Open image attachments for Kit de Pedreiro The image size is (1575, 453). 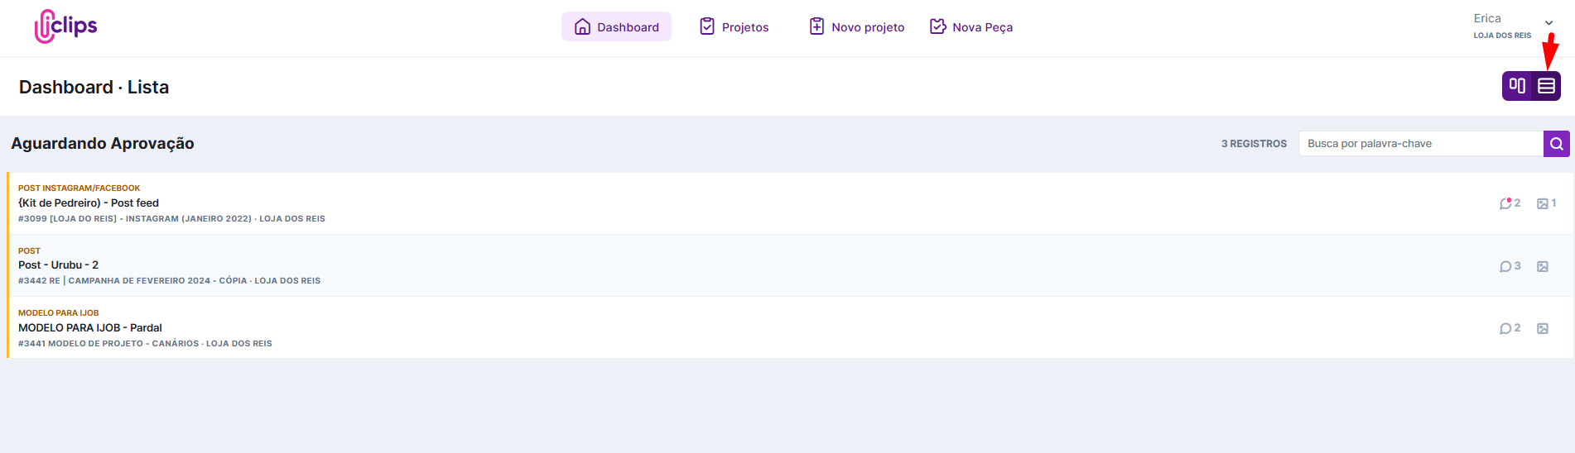click(1545, 203)
